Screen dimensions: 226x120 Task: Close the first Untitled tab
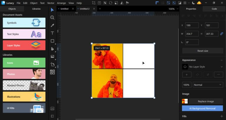click(73, 9)
